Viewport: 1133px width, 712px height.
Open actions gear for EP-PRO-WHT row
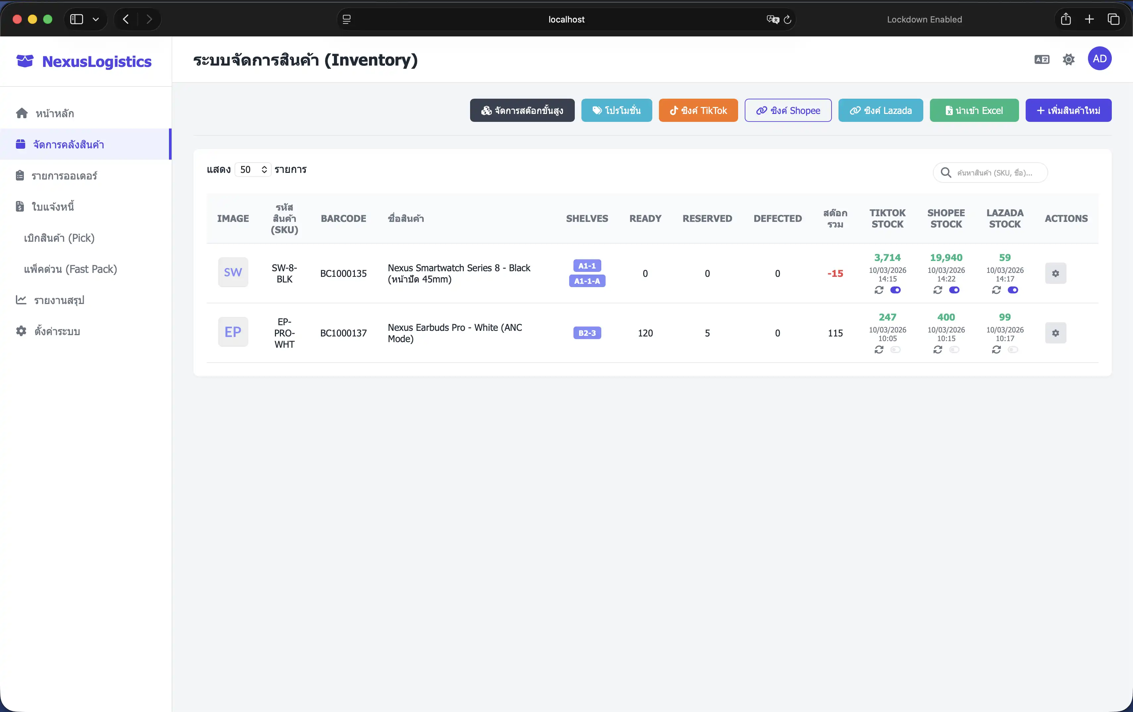1055,333
